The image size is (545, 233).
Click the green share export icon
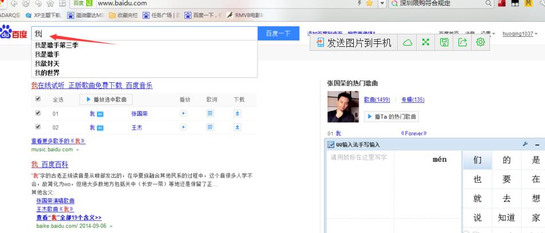point(463,42)
